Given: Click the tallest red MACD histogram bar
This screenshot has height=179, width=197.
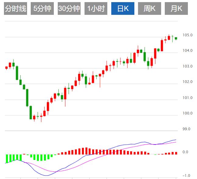Looking at the screenshot, I should (x=86, y=151).
